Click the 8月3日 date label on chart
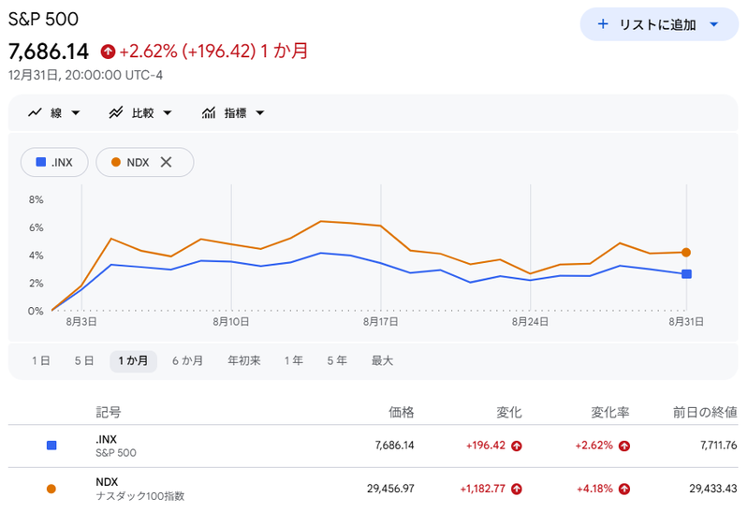748x512 pixels. tap(81, 322)
